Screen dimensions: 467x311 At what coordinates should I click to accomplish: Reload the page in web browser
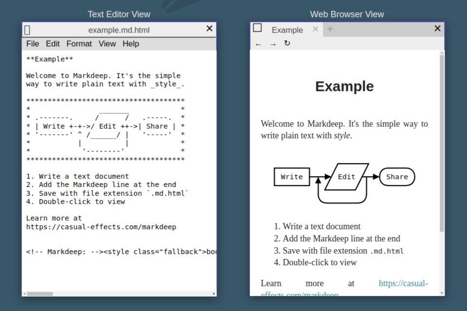click(x=287, y=43)
